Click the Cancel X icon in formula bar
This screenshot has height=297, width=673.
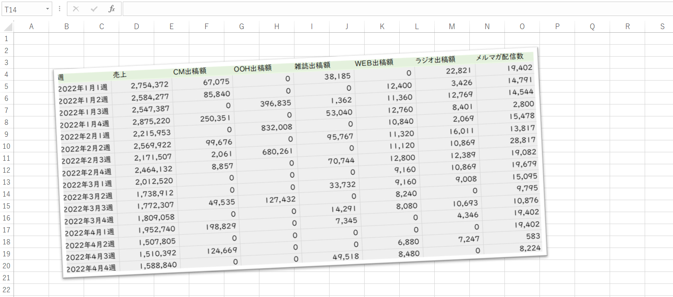(76, 9)
